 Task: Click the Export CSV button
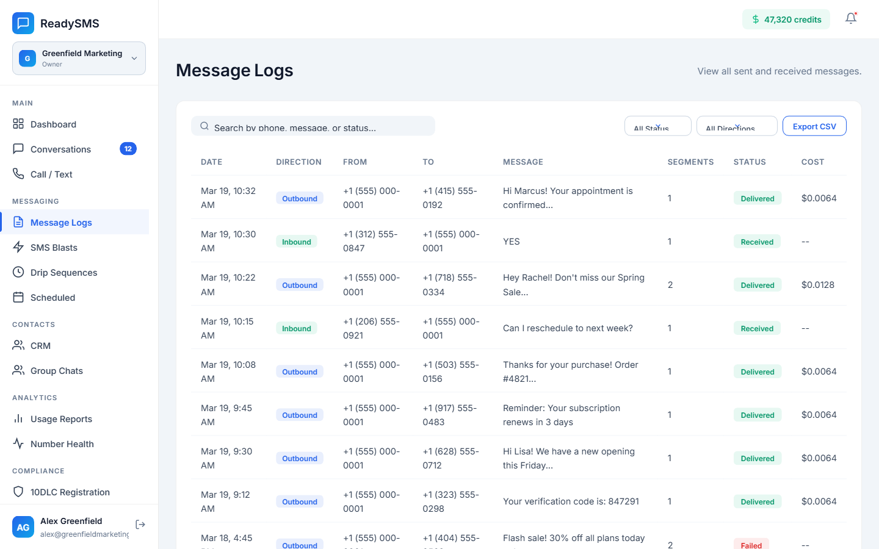pos(814,126)
